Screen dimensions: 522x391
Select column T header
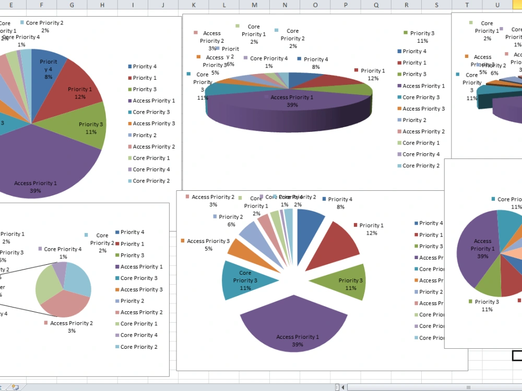tap(467, 5)
